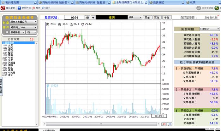Click blue zoom-out magnifier below the chart
The width and height of the screenshot is (221, 131).
click(170, 124)
